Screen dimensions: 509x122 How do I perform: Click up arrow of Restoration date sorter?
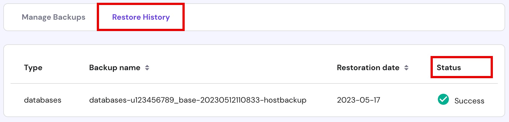point(406,66)
